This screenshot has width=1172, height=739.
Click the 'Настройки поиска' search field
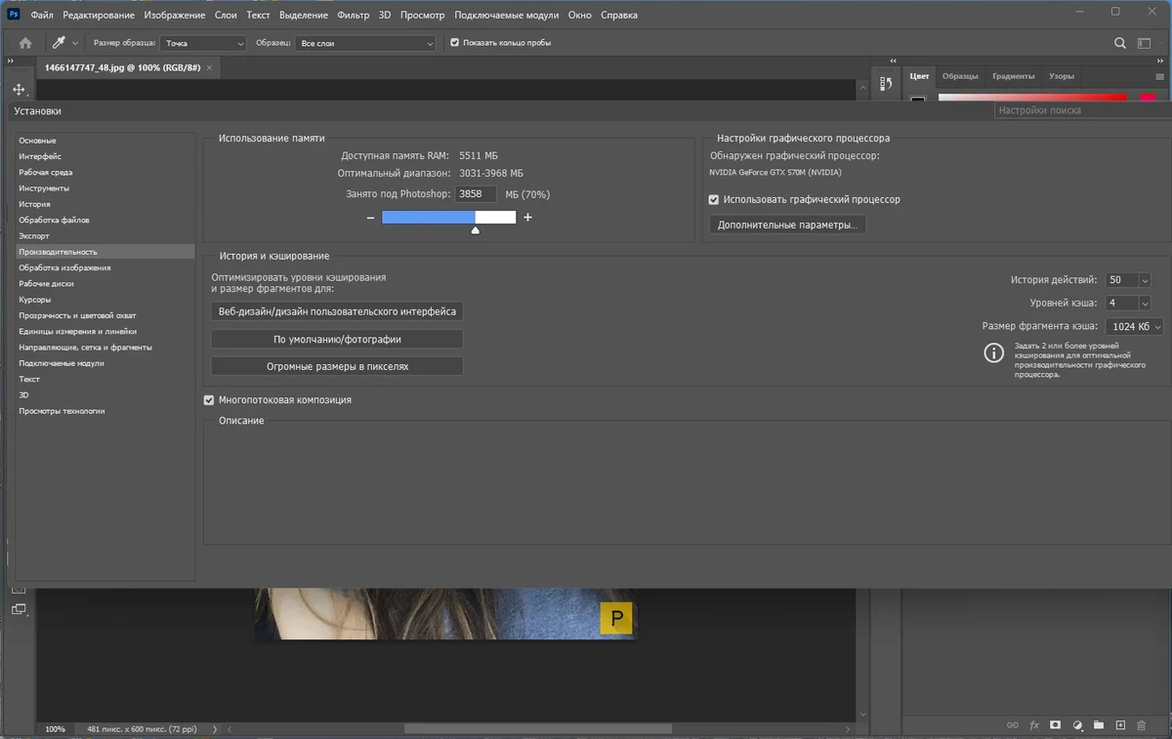point(1083,110)
